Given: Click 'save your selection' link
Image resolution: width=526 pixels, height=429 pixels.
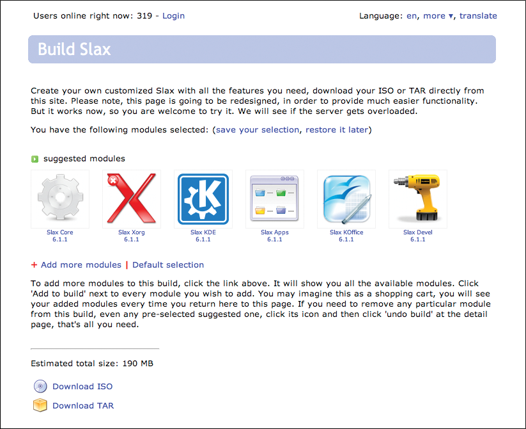Looking at the screenshot, I should click(x=258, y=130).
